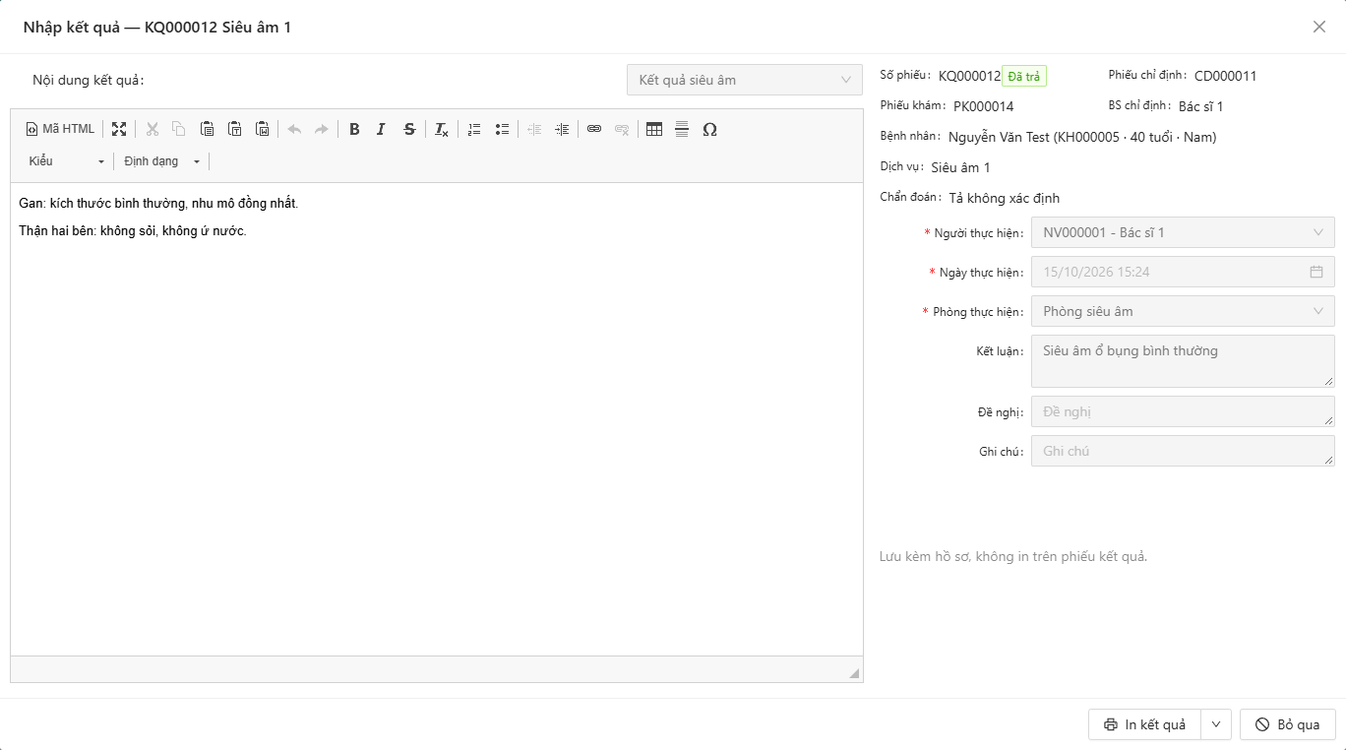Insert a horizontal line
Viewport: 1346px width, 750px height.
pos(682,129)
